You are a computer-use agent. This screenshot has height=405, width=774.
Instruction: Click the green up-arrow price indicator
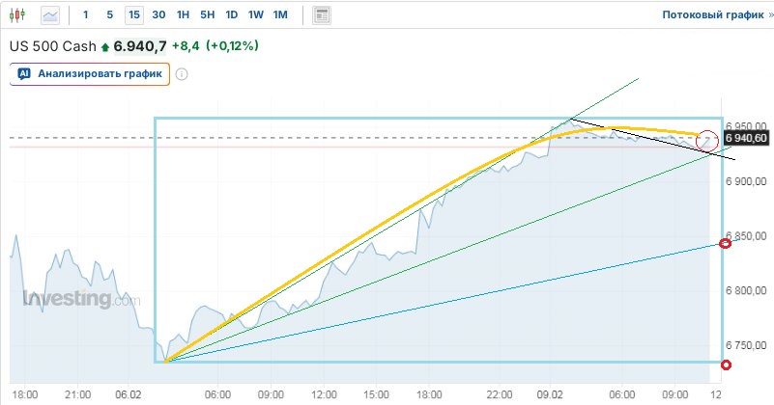[104, 46]
